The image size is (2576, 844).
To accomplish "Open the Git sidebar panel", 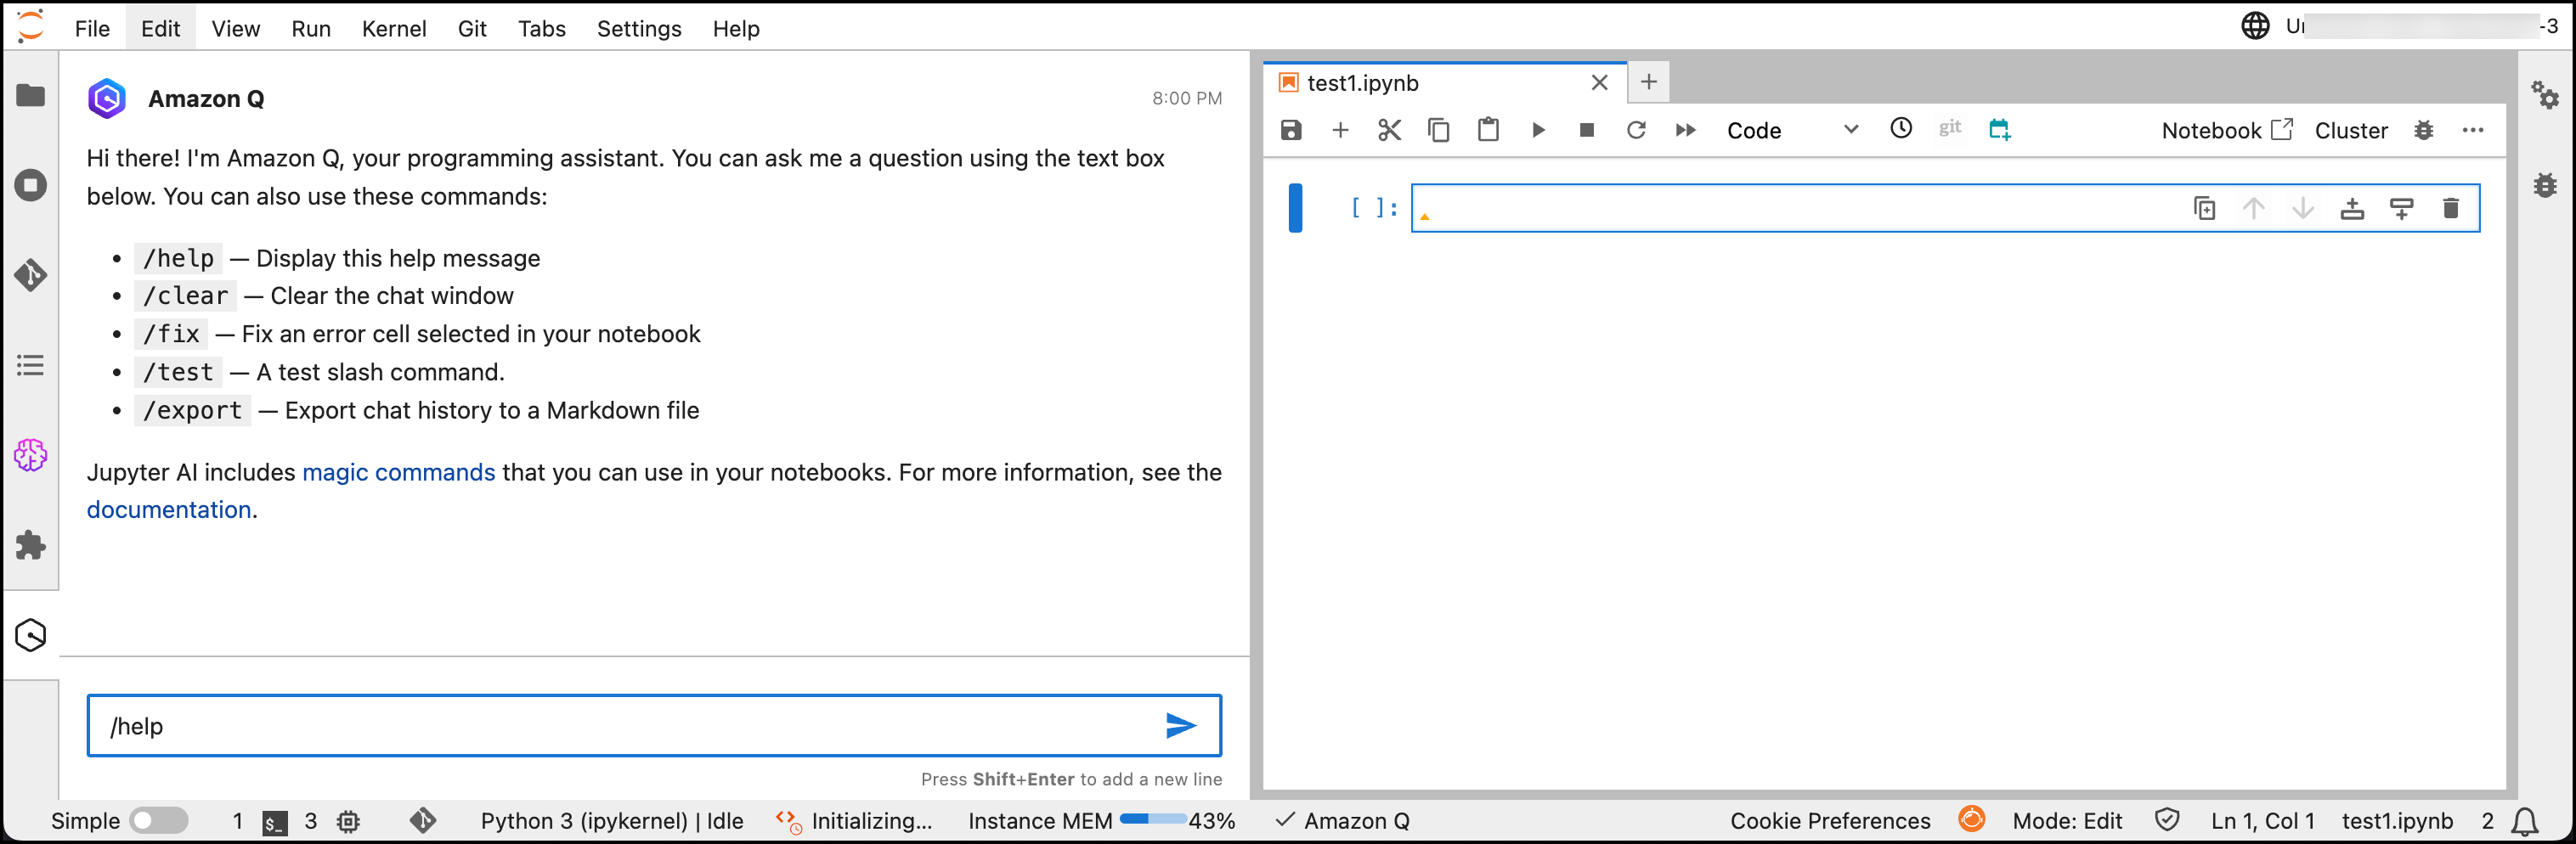I will pyautogui.click(x=31, y=274).
